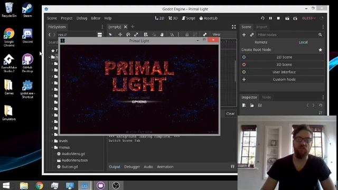Switch to the Script workspace
Image resolution: width=338 pixels, height=190 pixels.
coord(189,18)
